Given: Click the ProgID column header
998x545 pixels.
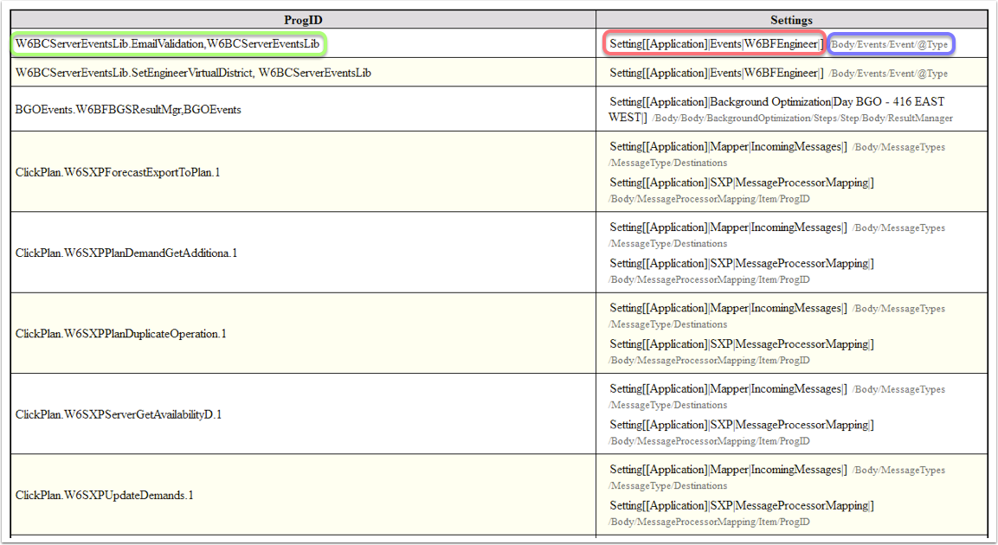Looking at the screenshot, I should 301,19.
